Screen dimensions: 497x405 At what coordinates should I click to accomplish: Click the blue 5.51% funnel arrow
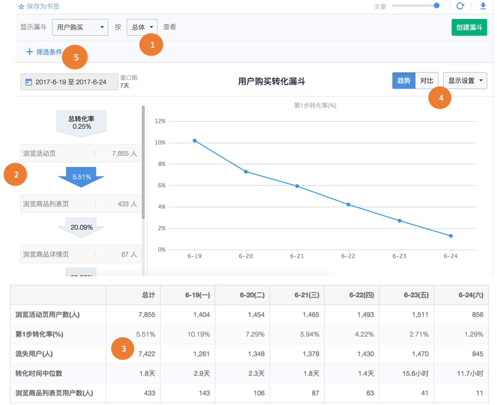(81, 177)
